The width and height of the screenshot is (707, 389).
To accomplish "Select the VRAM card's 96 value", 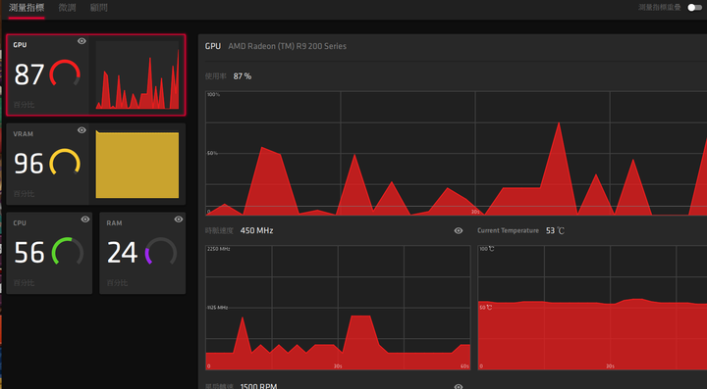I will click(28, 164).
